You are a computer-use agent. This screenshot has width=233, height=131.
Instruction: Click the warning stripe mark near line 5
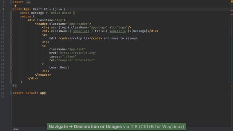(x=232, y=11)
